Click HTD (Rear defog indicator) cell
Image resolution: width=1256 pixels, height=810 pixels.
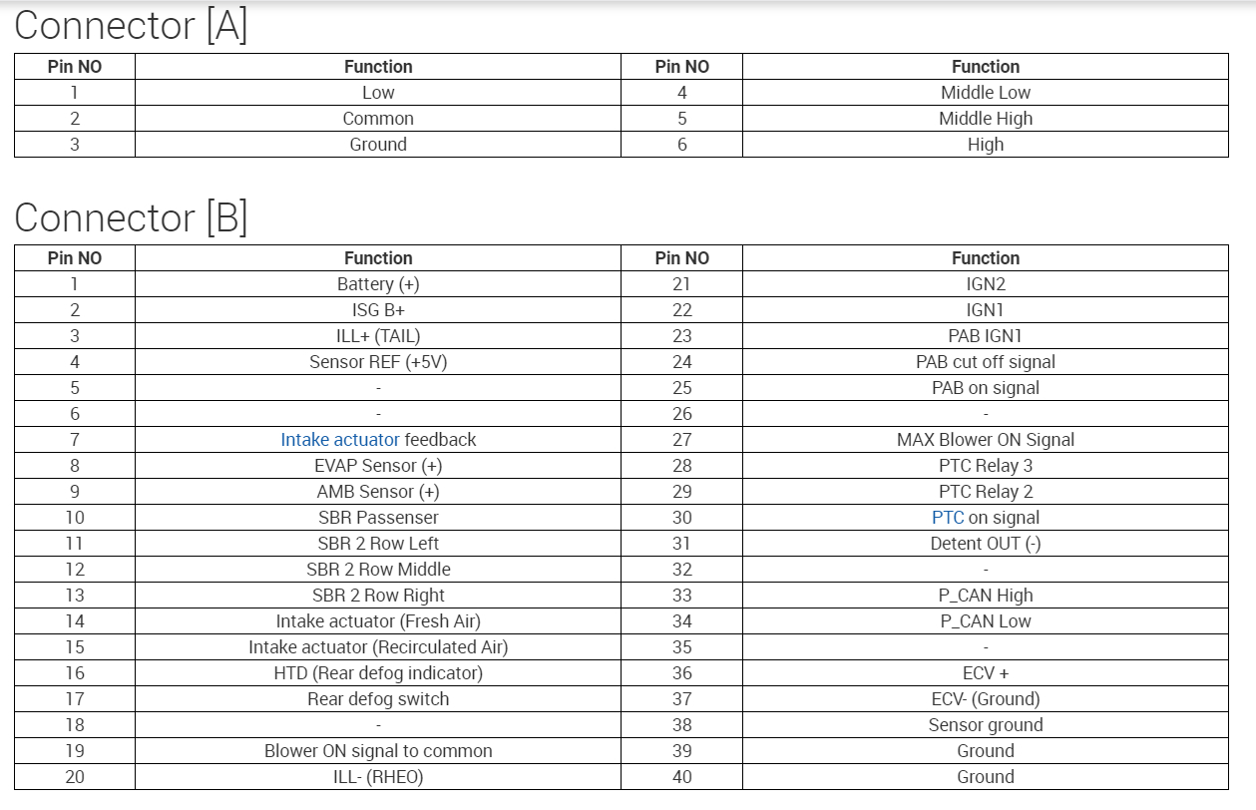tap(378, 673)
